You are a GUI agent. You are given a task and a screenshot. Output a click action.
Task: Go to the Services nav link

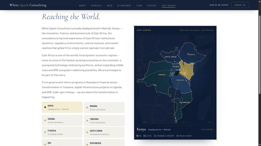[x=96, y=5]
